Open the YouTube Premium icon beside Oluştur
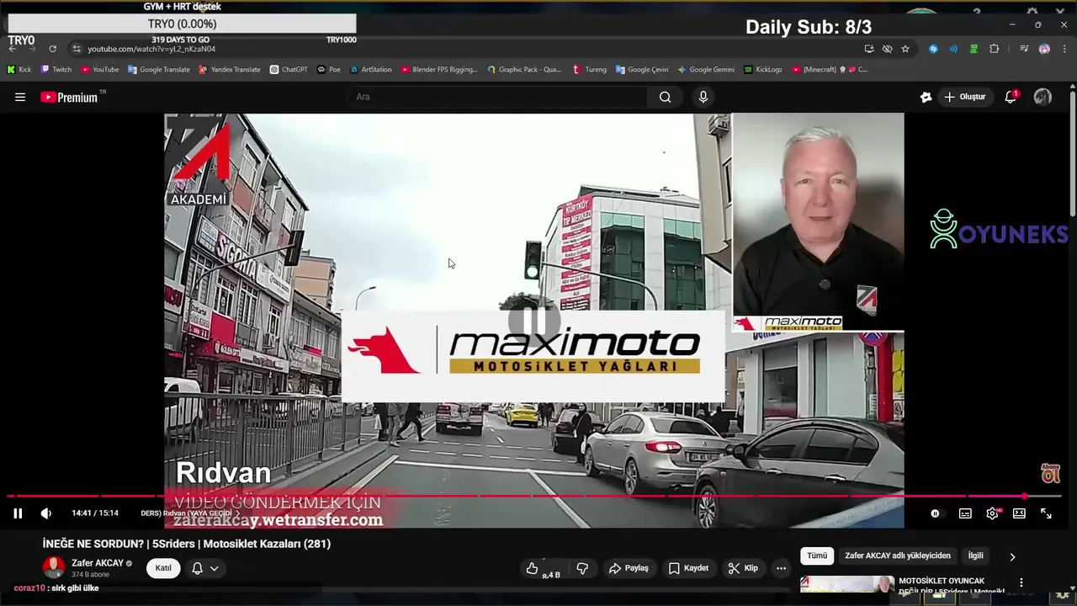 click(x=926, y=97)
